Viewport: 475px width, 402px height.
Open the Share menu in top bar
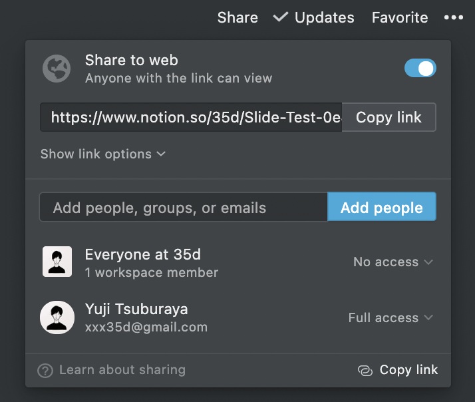tap(237, 17)
